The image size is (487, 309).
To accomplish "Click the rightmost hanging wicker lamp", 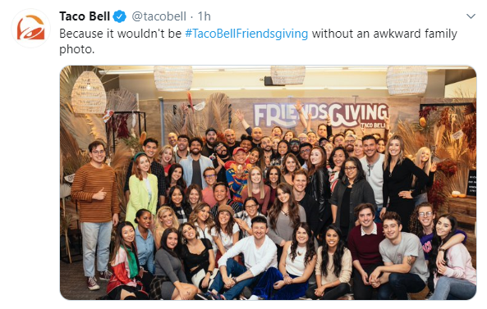I will click(407, 80).
